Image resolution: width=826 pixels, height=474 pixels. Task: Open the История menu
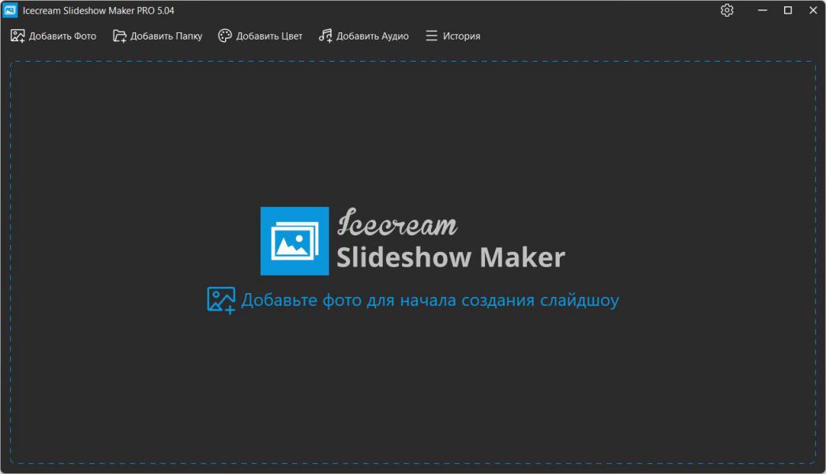click(453, 36)
